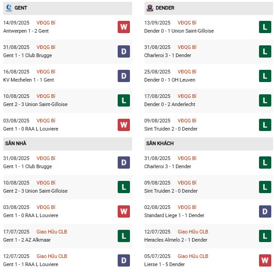
Task: Click the Dender club crest
Action: click(x=150, y=8)
